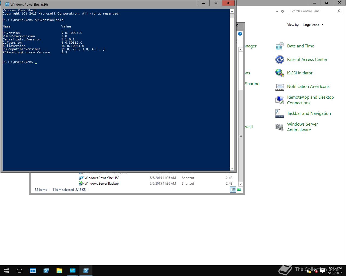Click PowerShell scrollbar up arrow

click(x=232, y=11)
